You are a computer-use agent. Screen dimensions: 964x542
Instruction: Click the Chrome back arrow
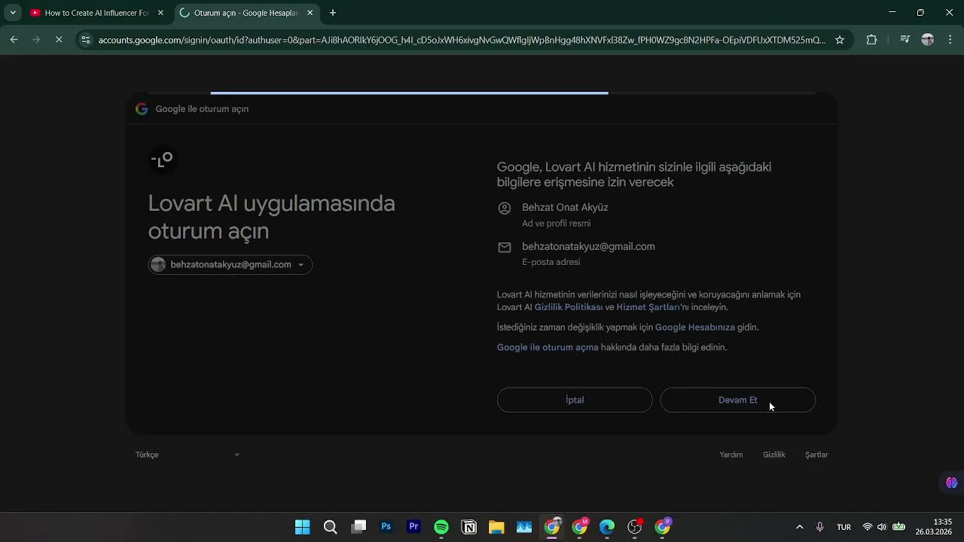click(14, 40)
